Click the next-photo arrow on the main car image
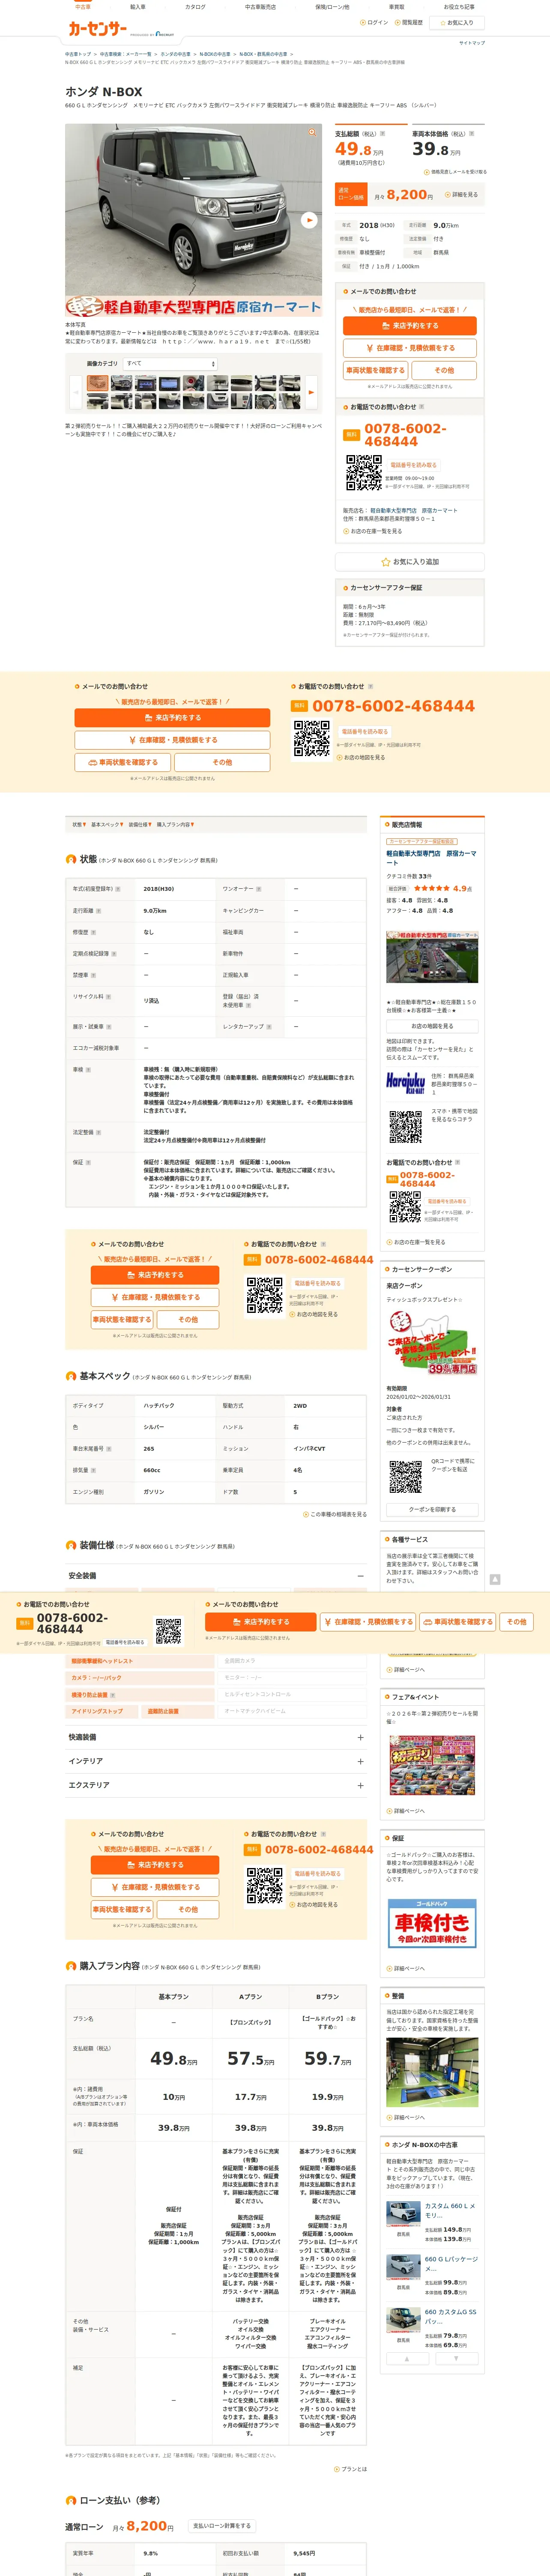Image resolution: width=550 pixels, height=2576 pixels. point(309,220)
